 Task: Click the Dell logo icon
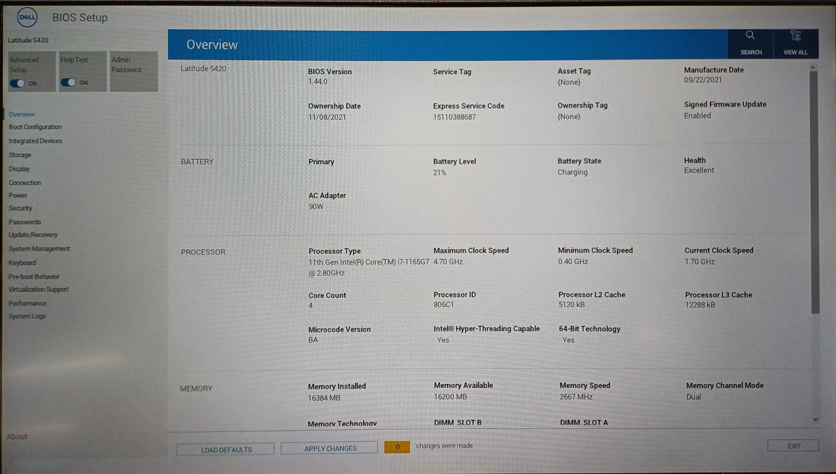click(27, 17)
